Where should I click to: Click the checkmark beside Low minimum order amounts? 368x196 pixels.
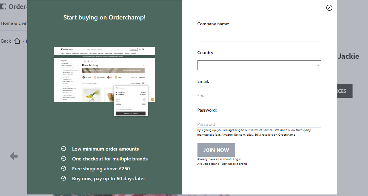tap(63, 149)
